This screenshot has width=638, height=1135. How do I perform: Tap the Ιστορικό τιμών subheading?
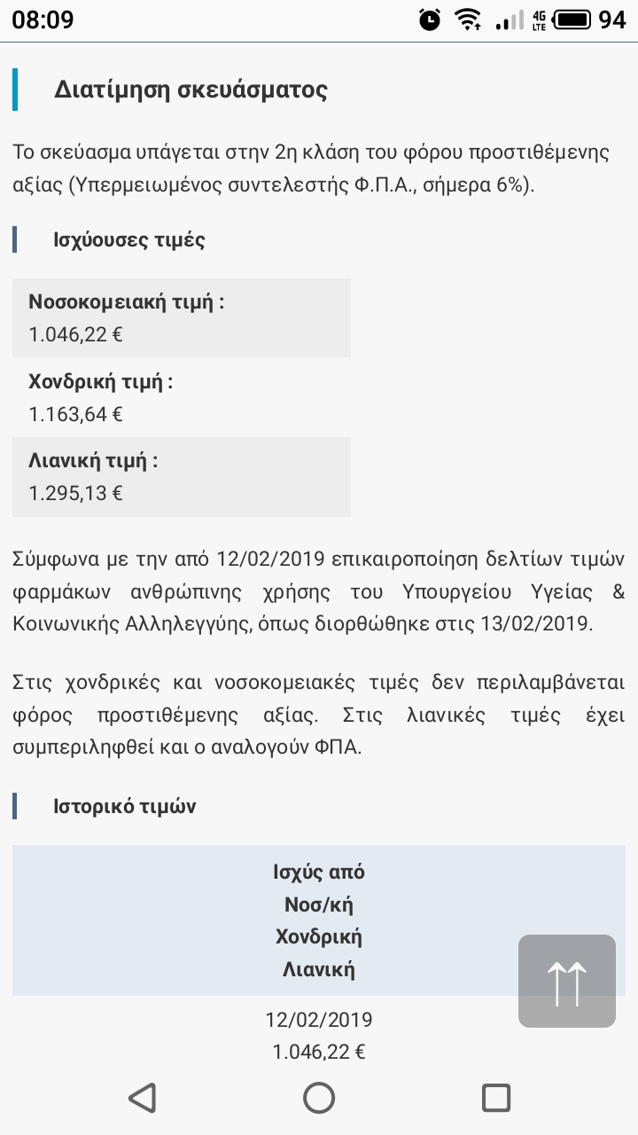[x=125, y=806]
